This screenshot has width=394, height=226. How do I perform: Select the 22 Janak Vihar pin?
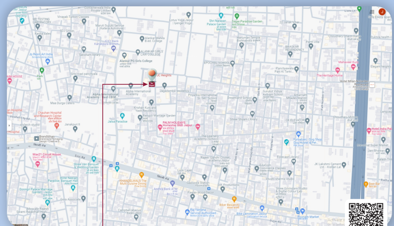[294, 27]
